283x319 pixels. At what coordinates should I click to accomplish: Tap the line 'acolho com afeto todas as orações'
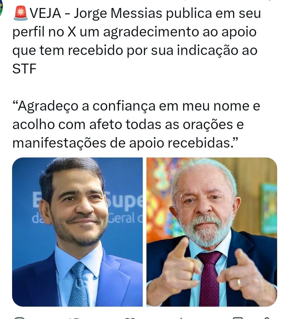pyautogui.click(x=128, y=124)
